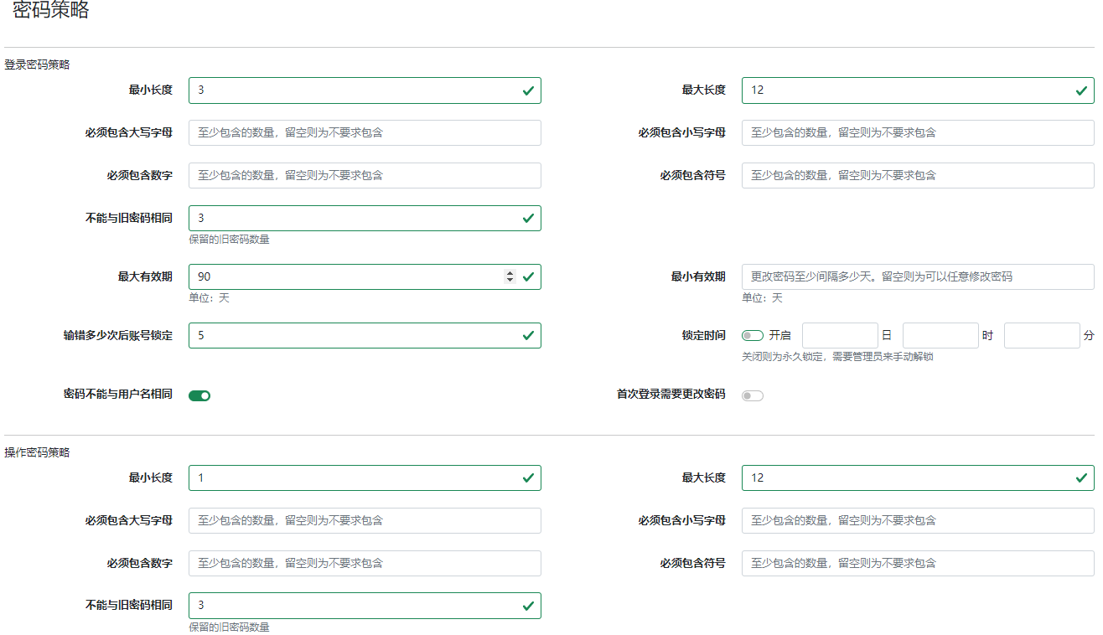Click the checkmark in operation 最大长度 field

tap(1080, 478)
